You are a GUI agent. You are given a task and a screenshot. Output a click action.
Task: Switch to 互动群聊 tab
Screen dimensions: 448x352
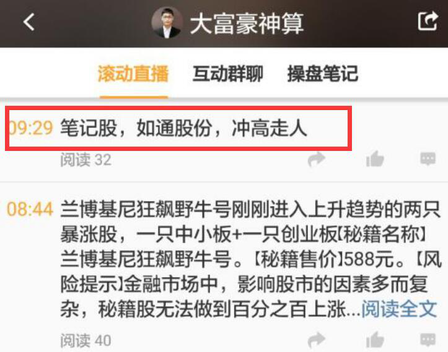click(227, 74)
